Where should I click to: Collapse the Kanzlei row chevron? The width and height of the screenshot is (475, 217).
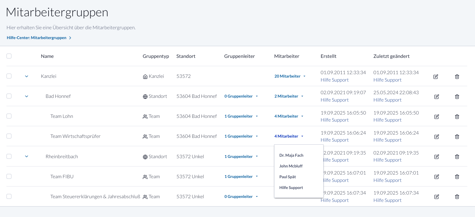(x=26, y=76)
